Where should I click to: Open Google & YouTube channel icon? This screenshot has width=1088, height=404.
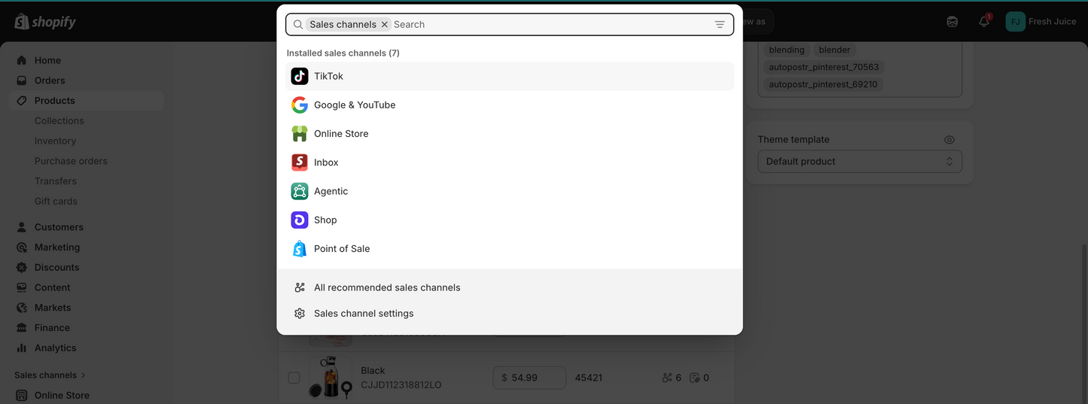[x=300, y=105]
